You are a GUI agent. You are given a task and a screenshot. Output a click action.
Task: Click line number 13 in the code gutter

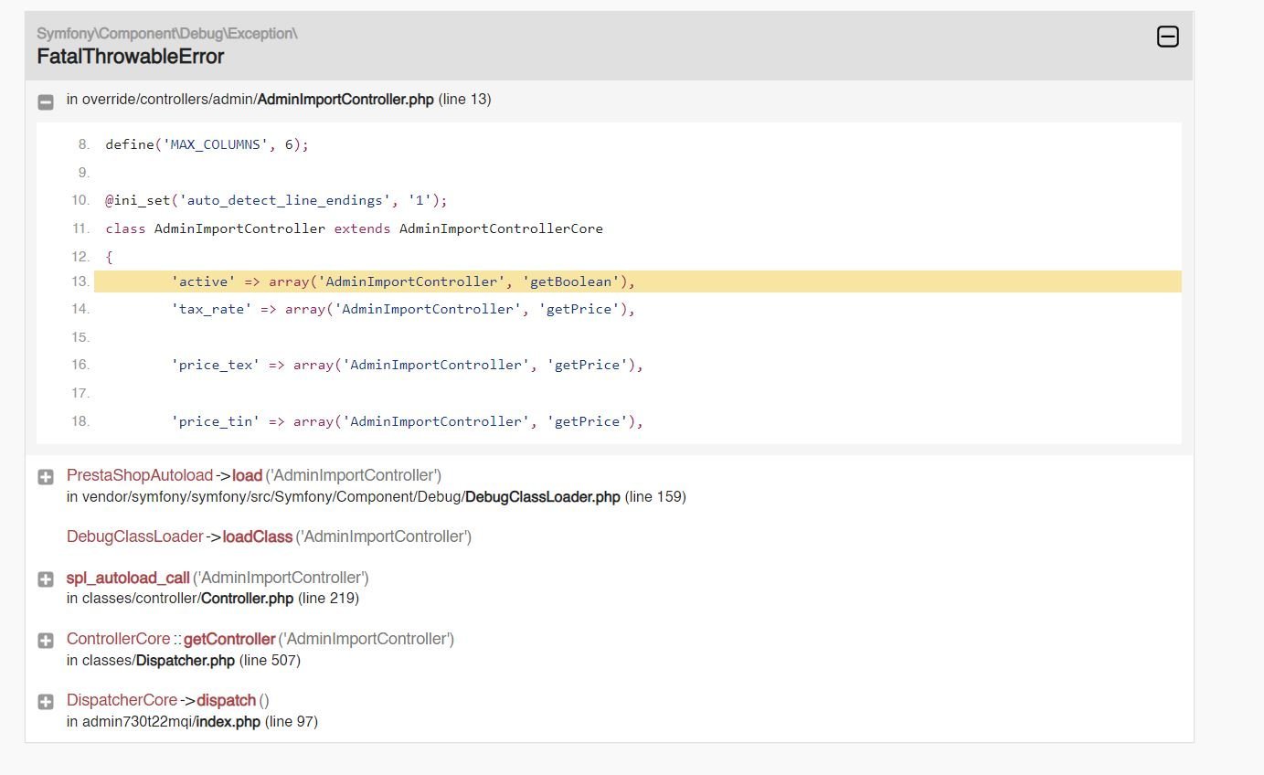click(80, 281)
